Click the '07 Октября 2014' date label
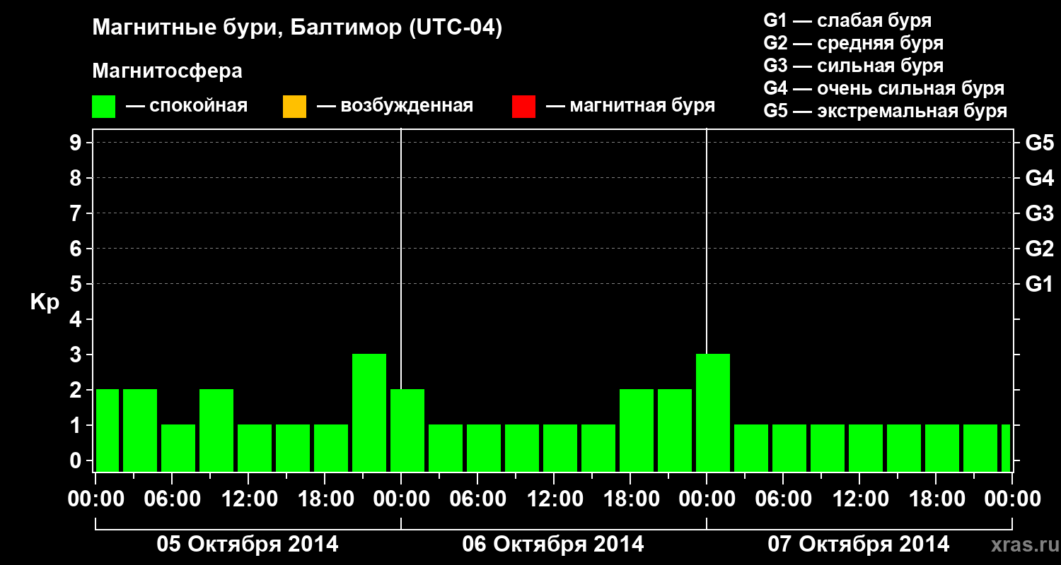 click(x=859, y=545)
